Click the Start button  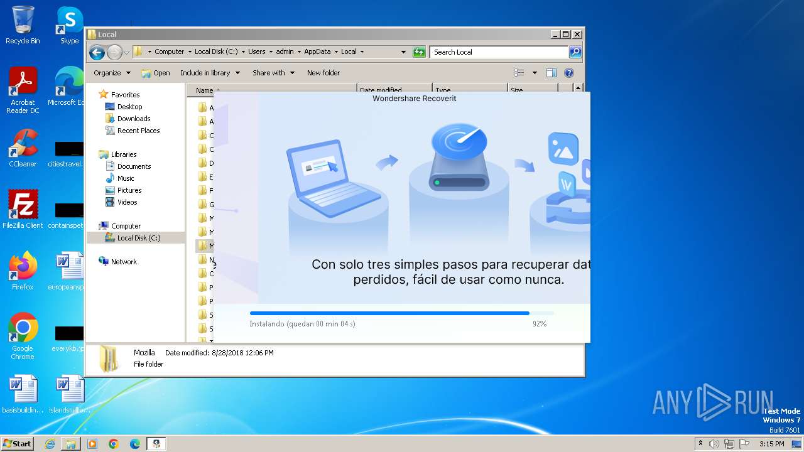(17, 444)
